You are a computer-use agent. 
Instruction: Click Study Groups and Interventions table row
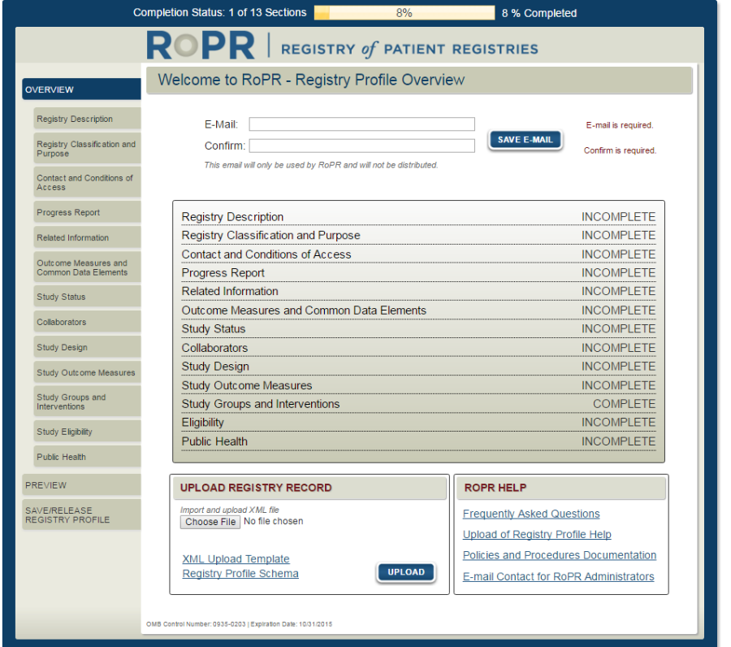[418, 404]
